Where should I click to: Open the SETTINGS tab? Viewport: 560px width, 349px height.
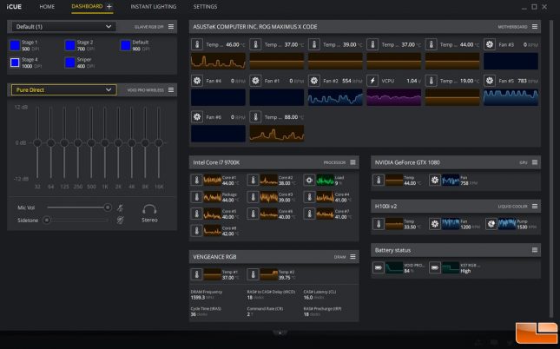coord(205,6)
